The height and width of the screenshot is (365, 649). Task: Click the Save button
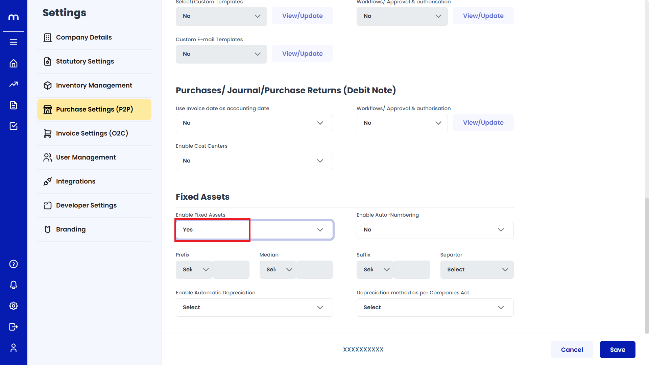coord(617,350)
